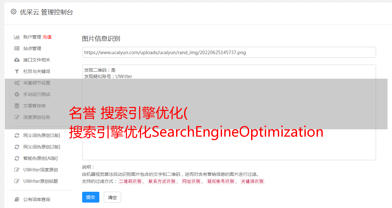
Task: Click the 优采云 管理控制台 title
Action: click(46, 12)
